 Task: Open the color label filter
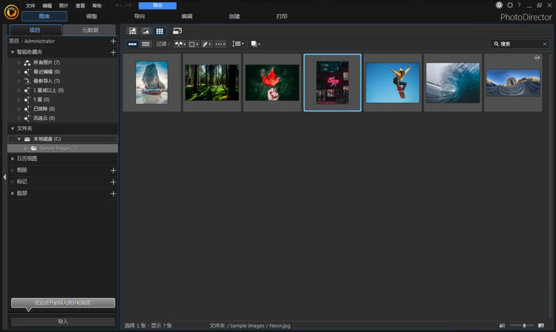[x=192, y=44]
